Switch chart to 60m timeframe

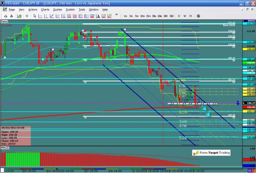(x=159, y=16)
